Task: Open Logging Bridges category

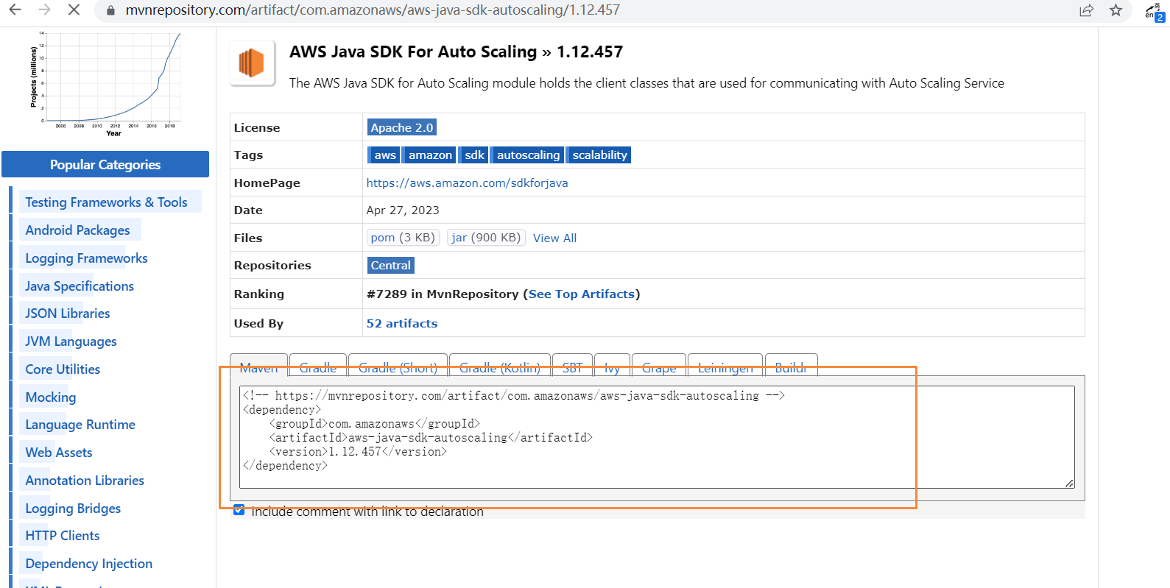Action: (x=73, y=508)
